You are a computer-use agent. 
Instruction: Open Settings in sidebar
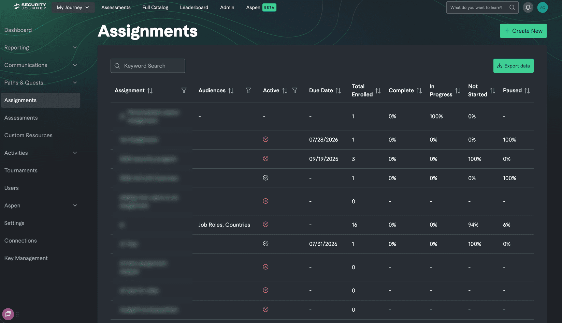(x=14, y=223)
